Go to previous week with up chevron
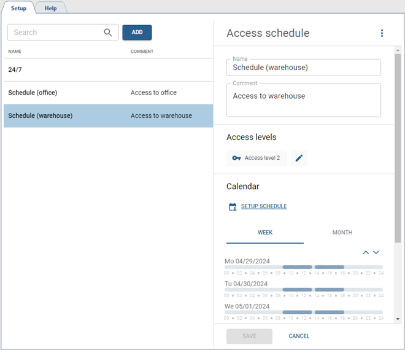Viewport: 405px width, 350px height. [366, 252]
